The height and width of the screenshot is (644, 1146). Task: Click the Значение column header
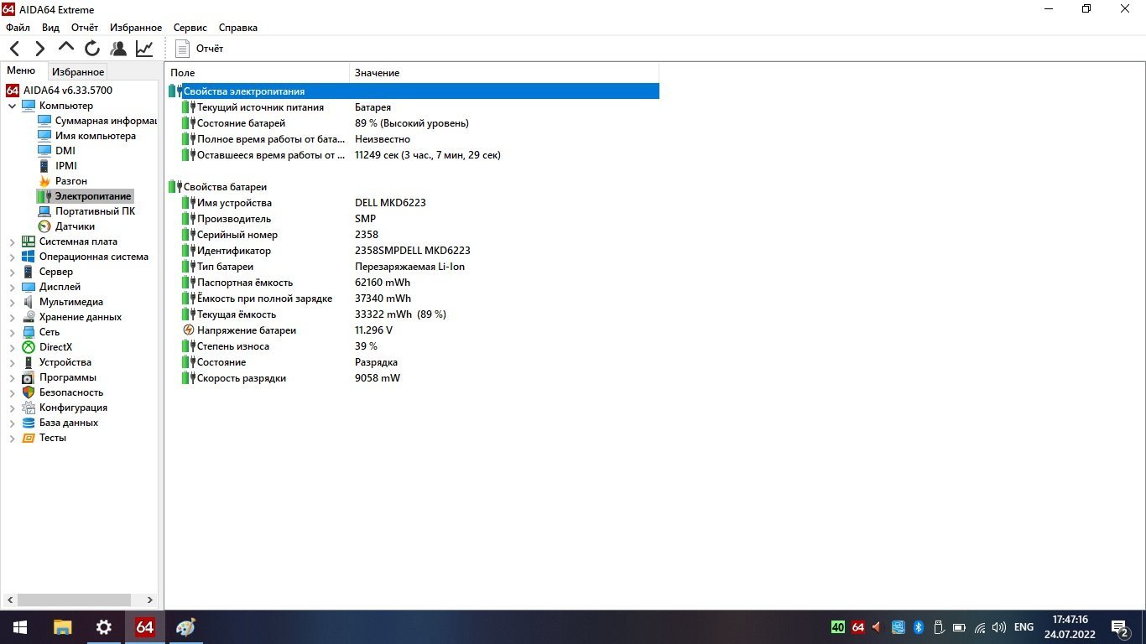(x=504, y=73)
